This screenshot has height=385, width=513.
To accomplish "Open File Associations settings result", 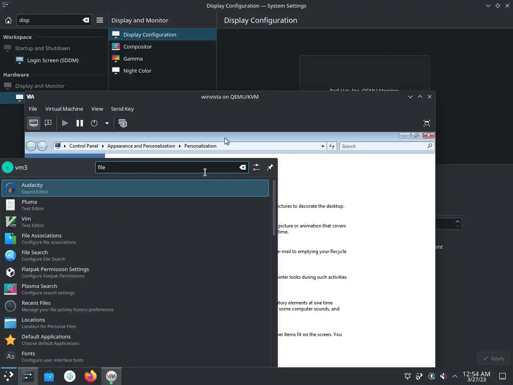I will (135, 239).
